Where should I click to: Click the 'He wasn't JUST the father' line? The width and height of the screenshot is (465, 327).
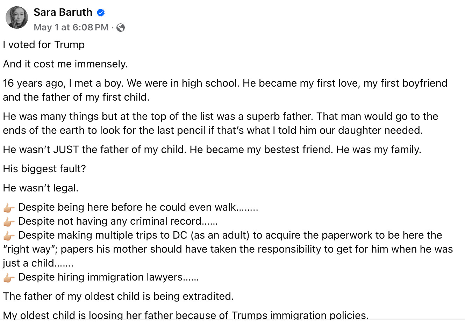point(212,150)
